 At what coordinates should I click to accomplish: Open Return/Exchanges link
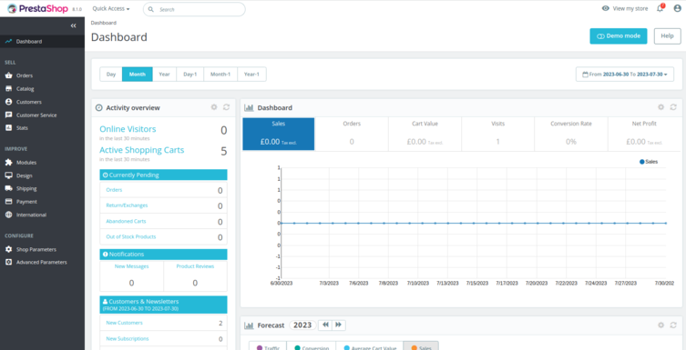click(127, 205)
